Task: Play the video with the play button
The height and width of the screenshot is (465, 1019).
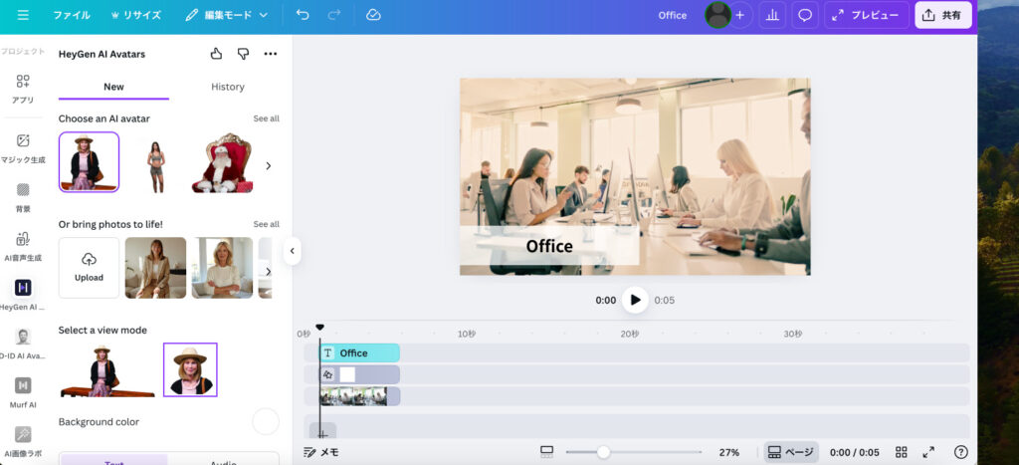Action: 635,300
